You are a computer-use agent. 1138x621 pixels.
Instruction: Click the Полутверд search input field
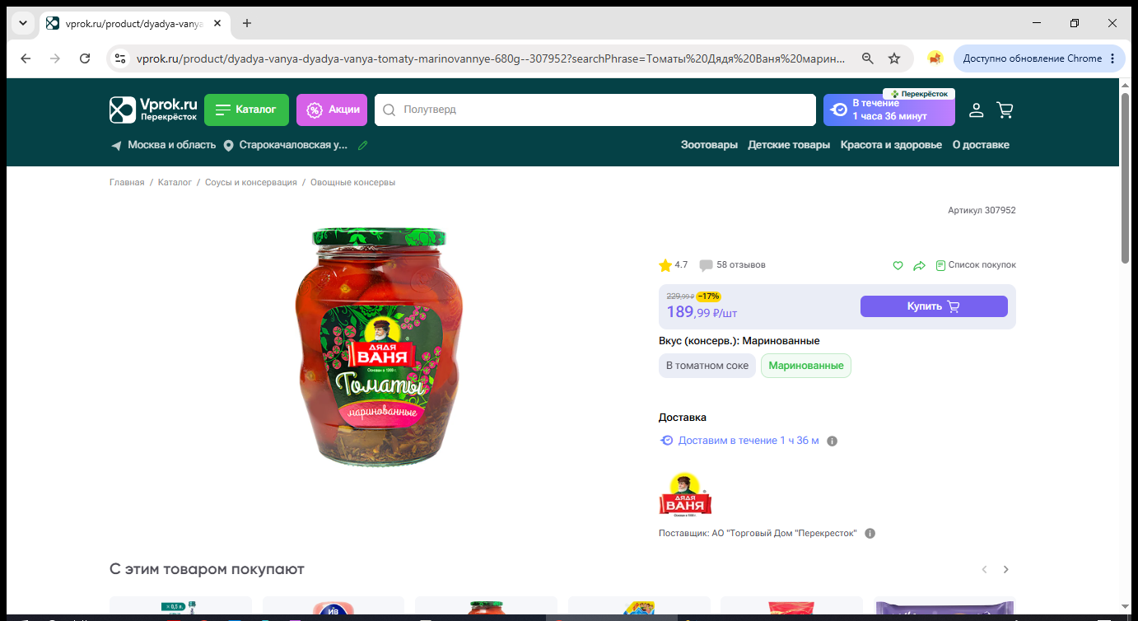(x=595, y=110)
